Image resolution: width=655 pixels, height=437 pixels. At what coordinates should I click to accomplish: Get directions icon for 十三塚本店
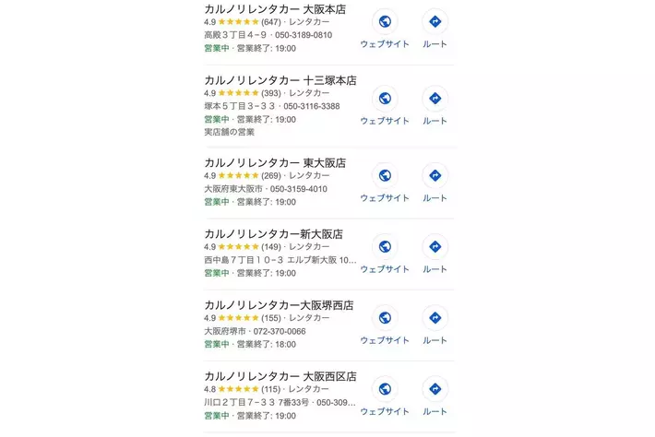click(x=435, y=99)
